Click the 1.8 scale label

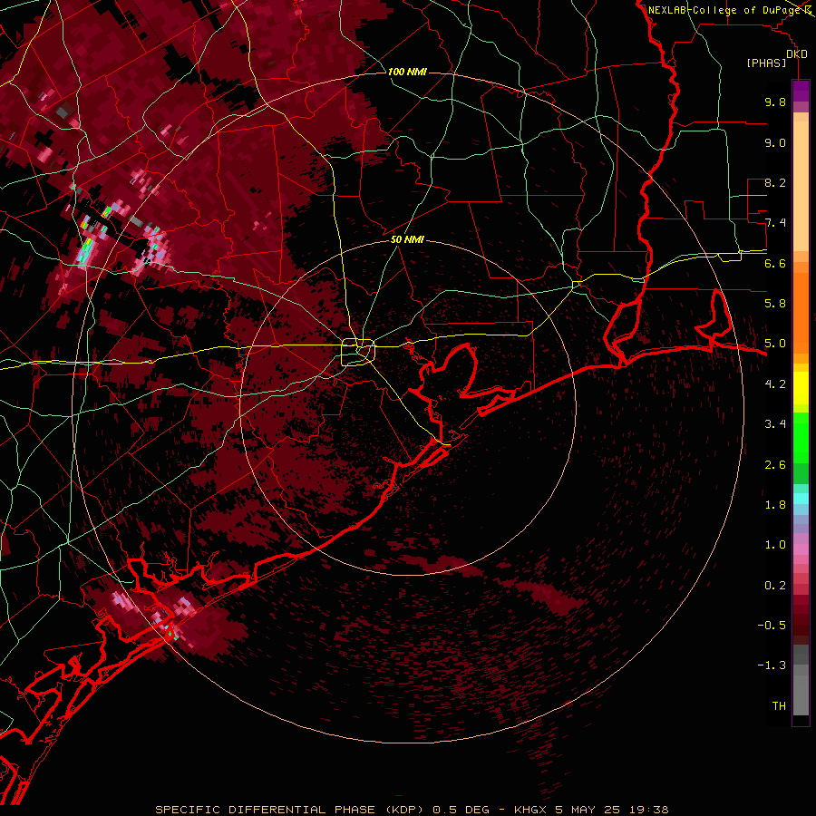tap(775, 505)
